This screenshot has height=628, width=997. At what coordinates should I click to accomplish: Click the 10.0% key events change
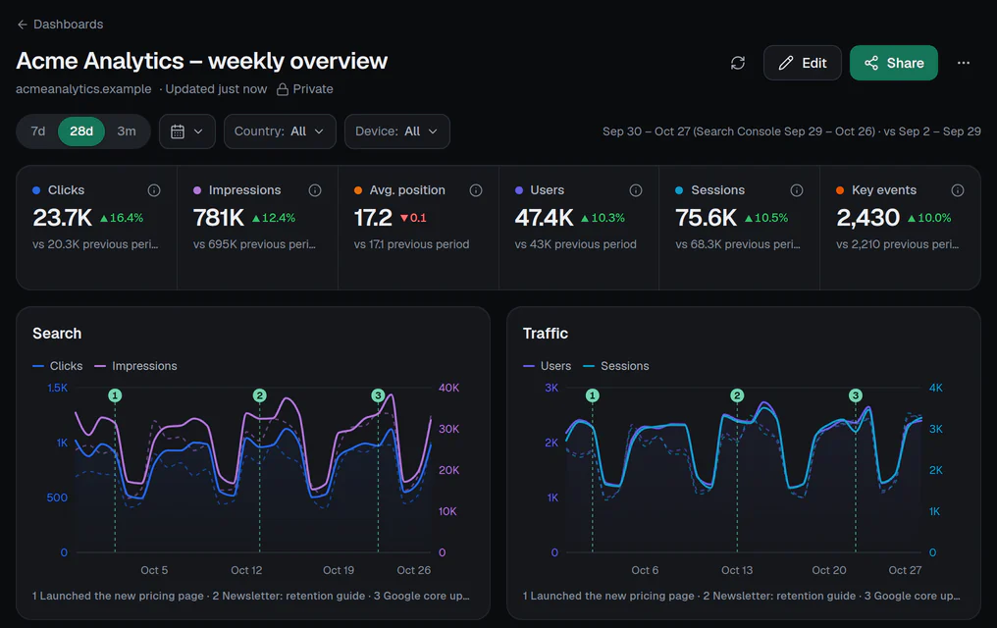pyautogui.click(x=929, y=218)
